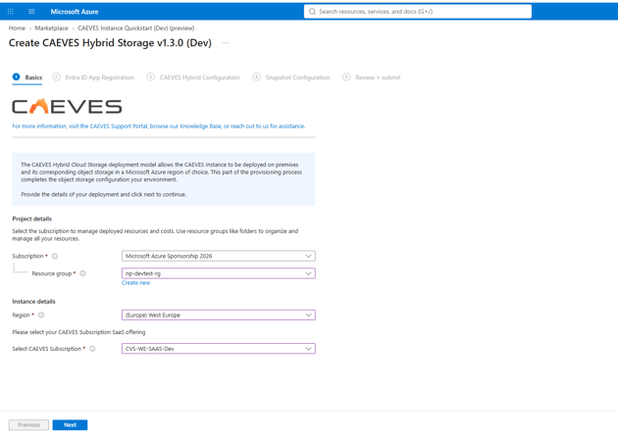Screen dimensions: 618x436
Task: Click the Previous button
Action: point(28,425)
